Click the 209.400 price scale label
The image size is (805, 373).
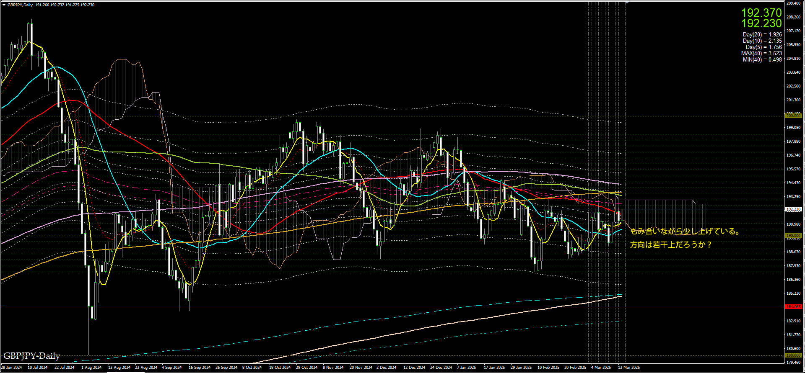coord(793,3)
